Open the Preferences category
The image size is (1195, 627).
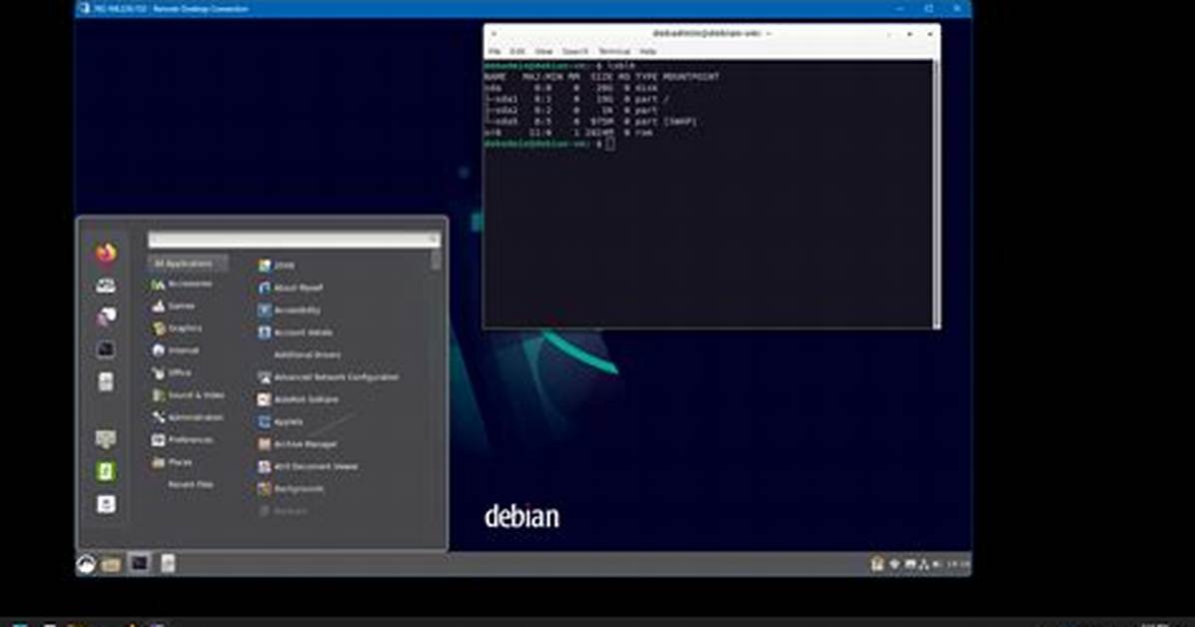point(183,439)
